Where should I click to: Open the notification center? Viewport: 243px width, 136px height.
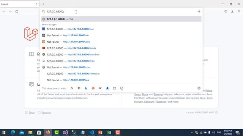coord(237,133)
